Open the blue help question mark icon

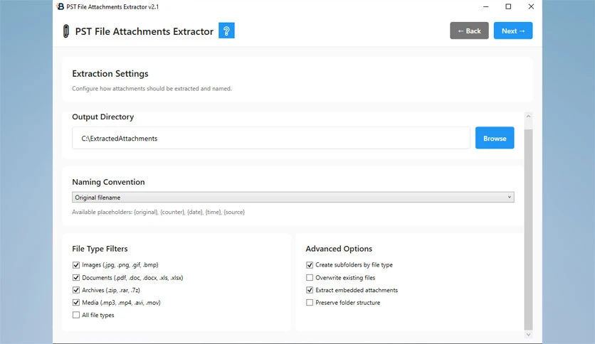[226, 31]
